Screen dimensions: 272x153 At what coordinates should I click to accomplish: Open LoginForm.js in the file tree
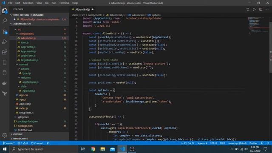tap(28, 56)
